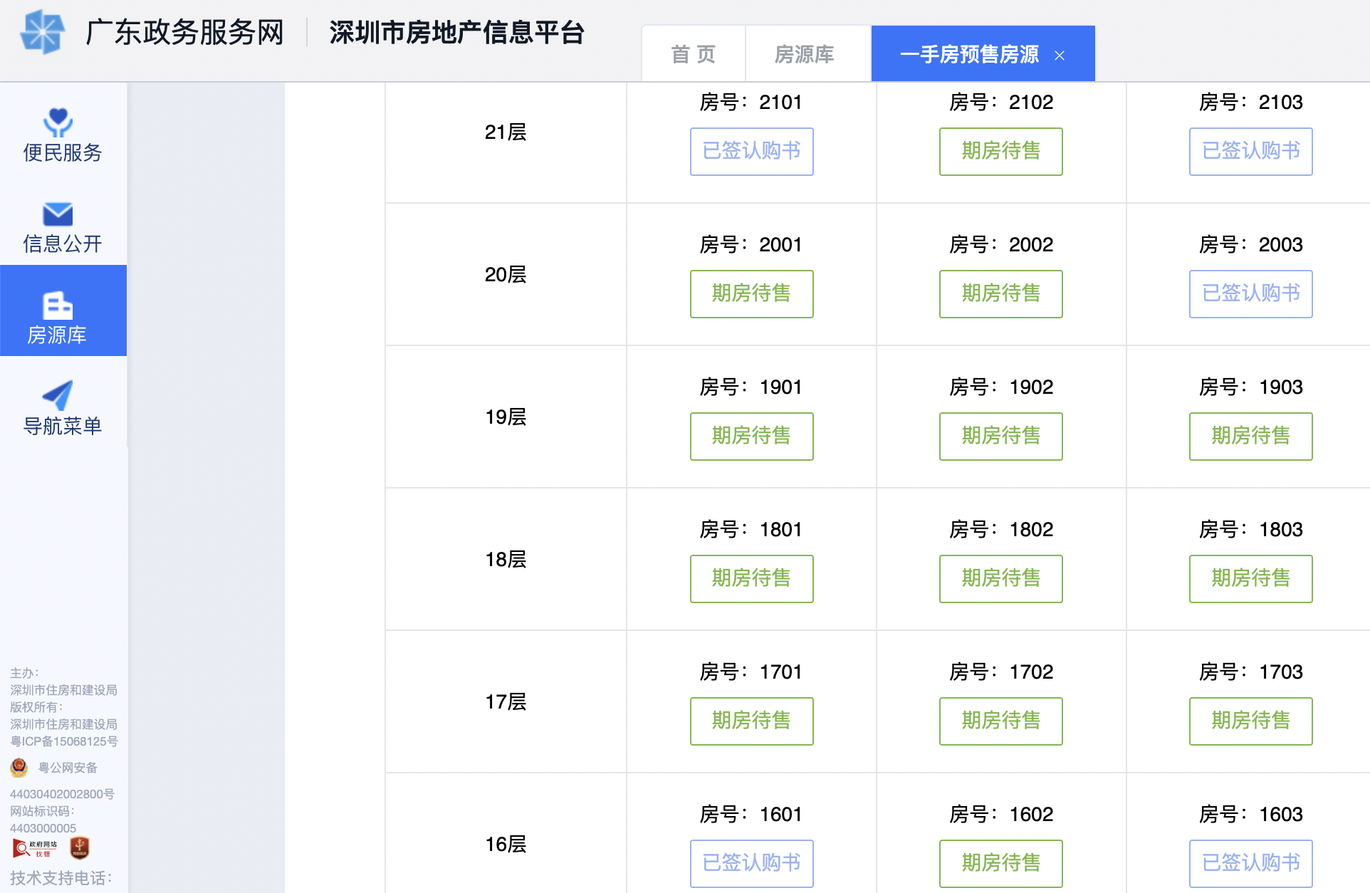
Task: Click the 粤ICP备15068125号 link
Action: point(64,741)
